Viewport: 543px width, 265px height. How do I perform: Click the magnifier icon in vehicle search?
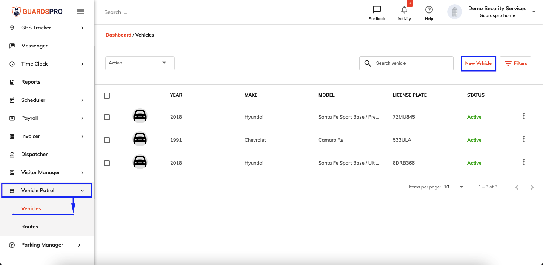click(x=368, y=63)
